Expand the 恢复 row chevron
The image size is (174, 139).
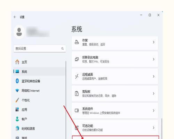click(153, 42)
